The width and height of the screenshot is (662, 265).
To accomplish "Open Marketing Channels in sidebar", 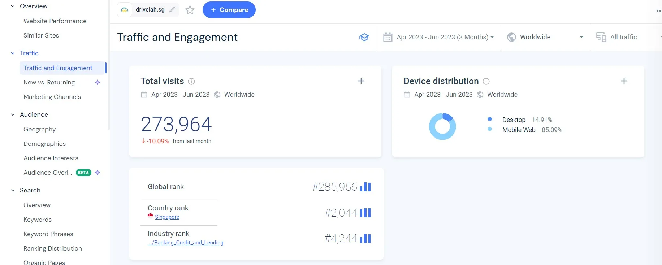I will pos(52,97).
